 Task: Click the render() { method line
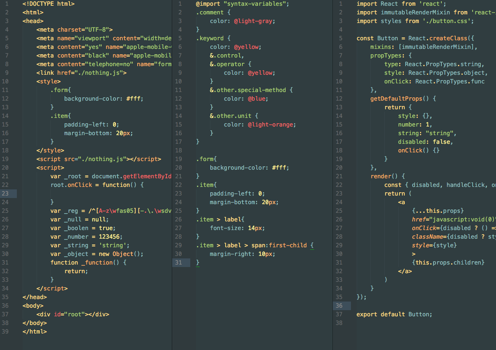click(388, 176)
